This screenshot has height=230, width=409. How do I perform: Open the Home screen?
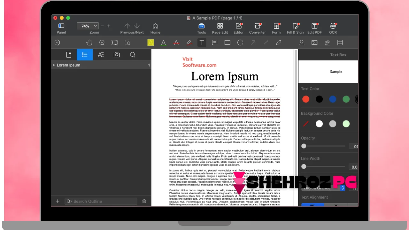coord(155,28)
